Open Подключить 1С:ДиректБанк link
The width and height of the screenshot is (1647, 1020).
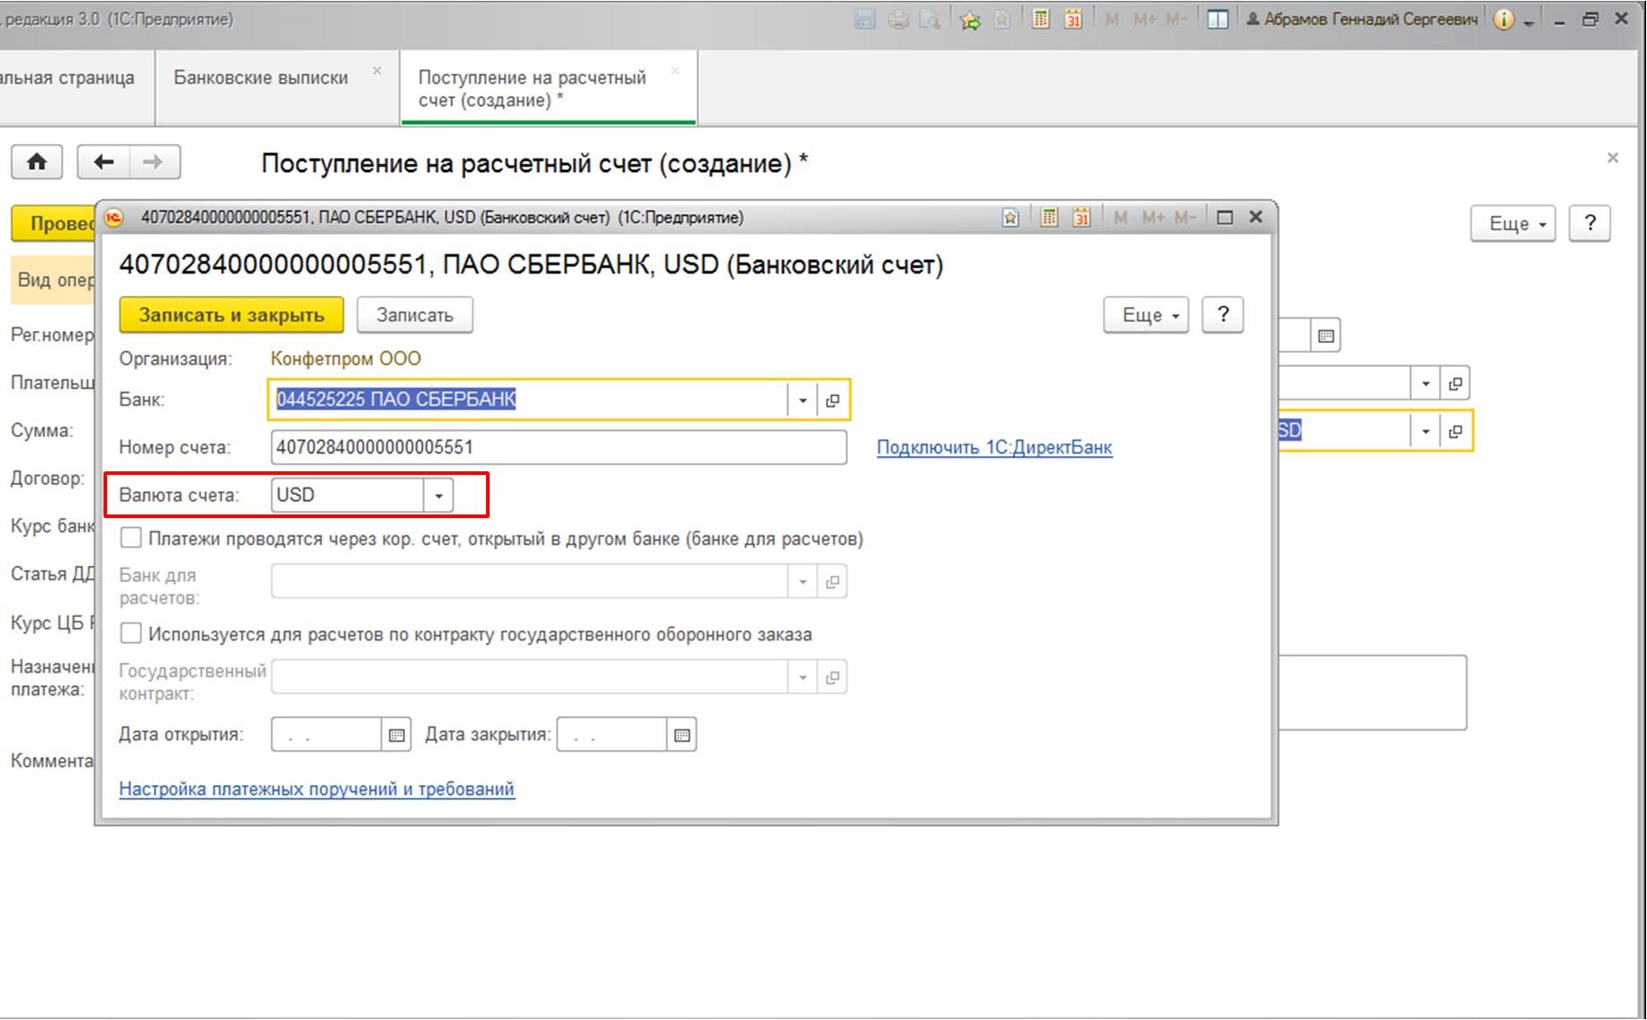pyautogui.click(x=994, y=447)
